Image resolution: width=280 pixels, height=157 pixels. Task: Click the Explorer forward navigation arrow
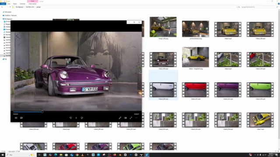pyautogui.click(x=5, y=7)
